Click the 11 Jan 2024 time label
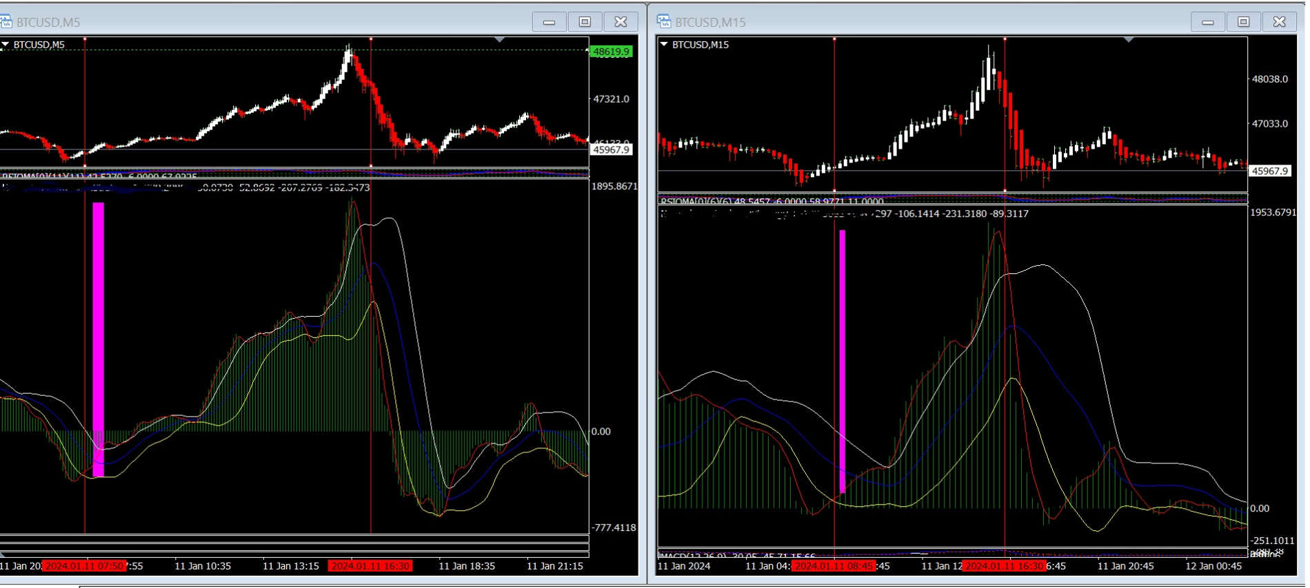 tap(684, 566)
